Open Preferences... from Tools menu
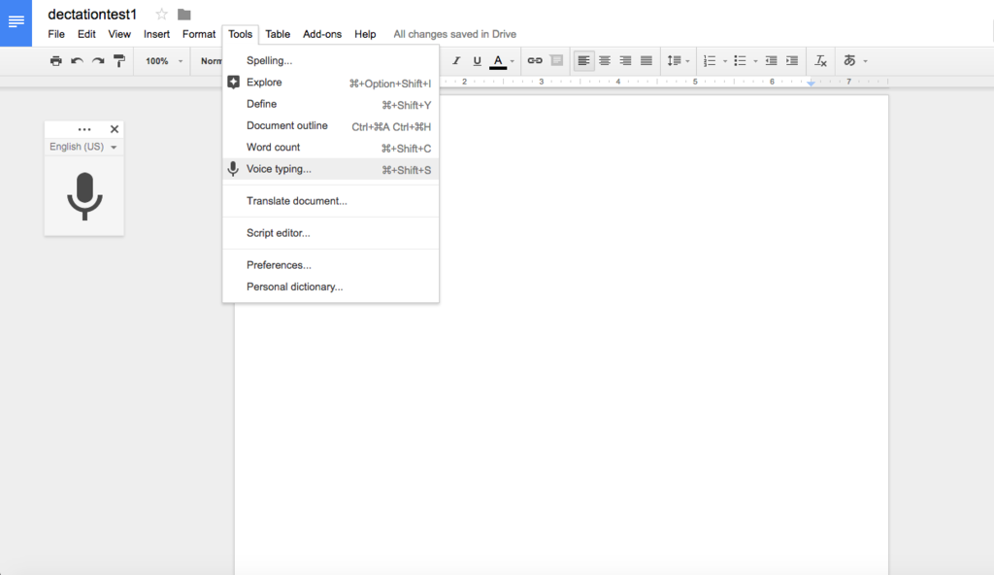This screenshot has width=994, height=575. click(x=330, y=265)
